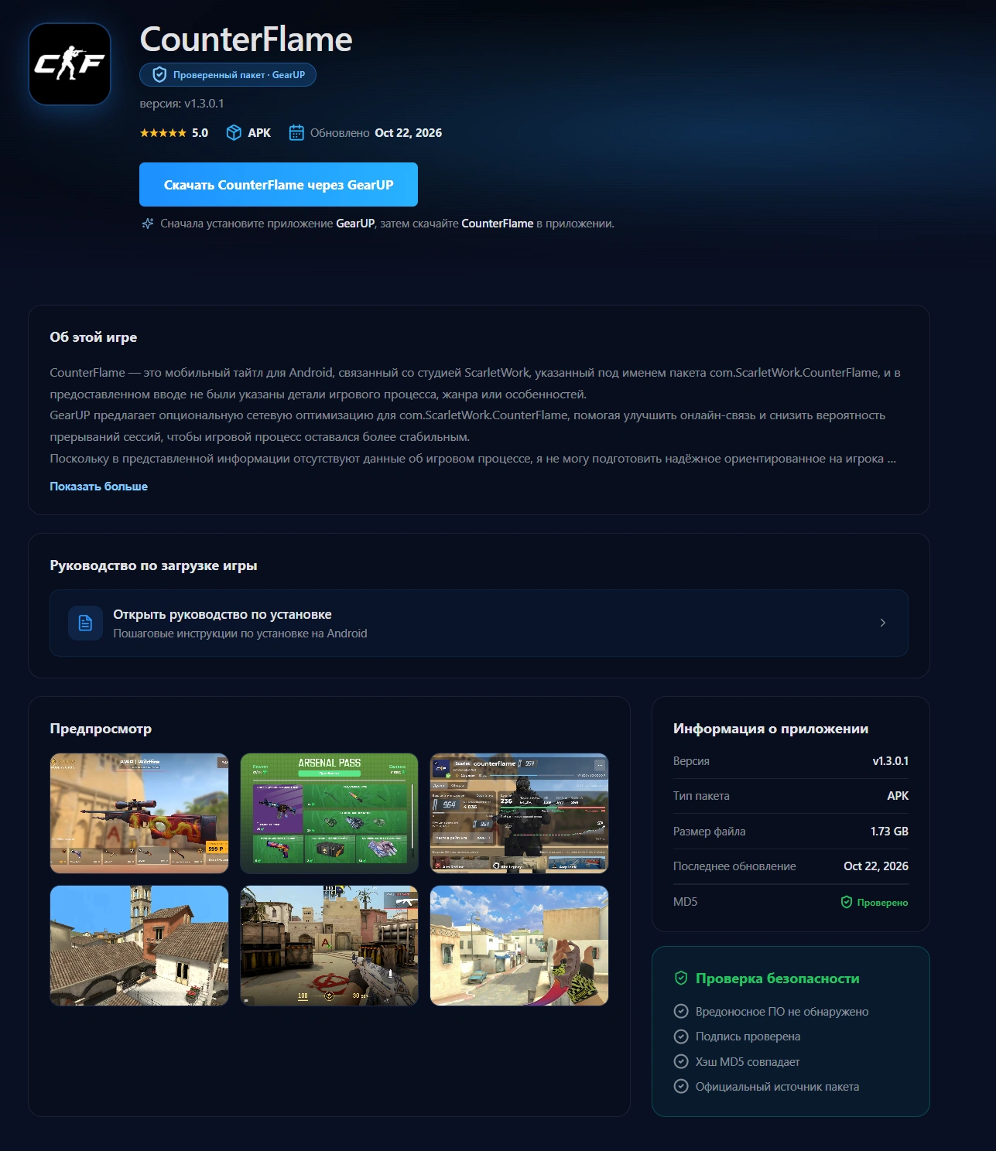Click the chevron arrow in the install guide row
This screenshot has height=1151, width=996.
tap(883, 623)
